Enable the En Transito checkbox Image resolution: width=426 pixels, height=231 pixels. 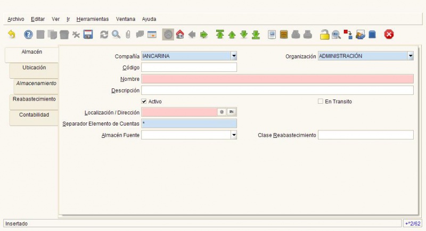click(x=321, y=101)
